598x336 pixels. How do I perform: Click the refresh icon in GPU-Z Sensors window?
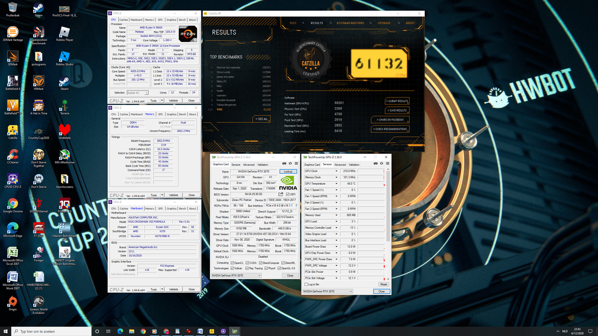pyautogui.click(x=381, y=163)
